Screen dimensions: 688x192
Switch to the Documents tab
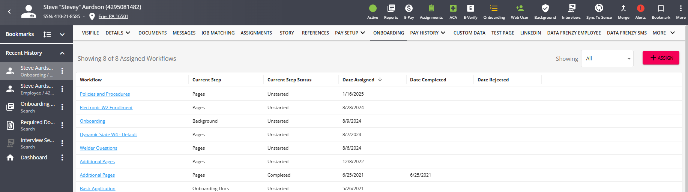coord(152,33)
